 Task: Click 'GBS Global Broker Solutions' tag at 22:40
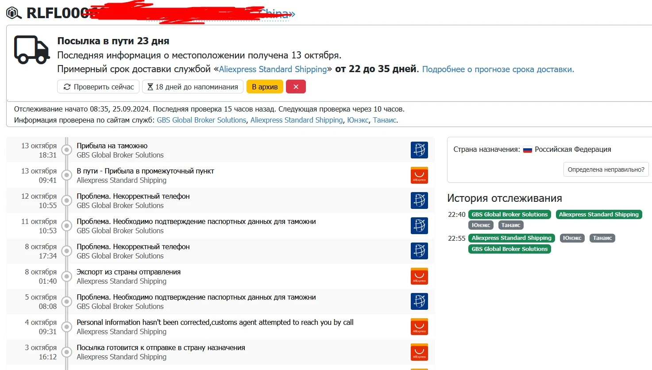coord(509,215)
